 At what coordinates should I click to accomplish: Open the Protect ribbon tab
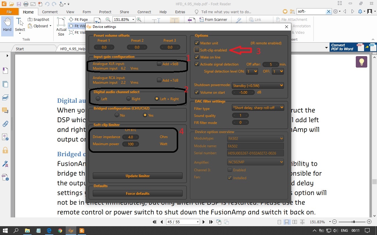pyautogui.click(x=105, y=12)
